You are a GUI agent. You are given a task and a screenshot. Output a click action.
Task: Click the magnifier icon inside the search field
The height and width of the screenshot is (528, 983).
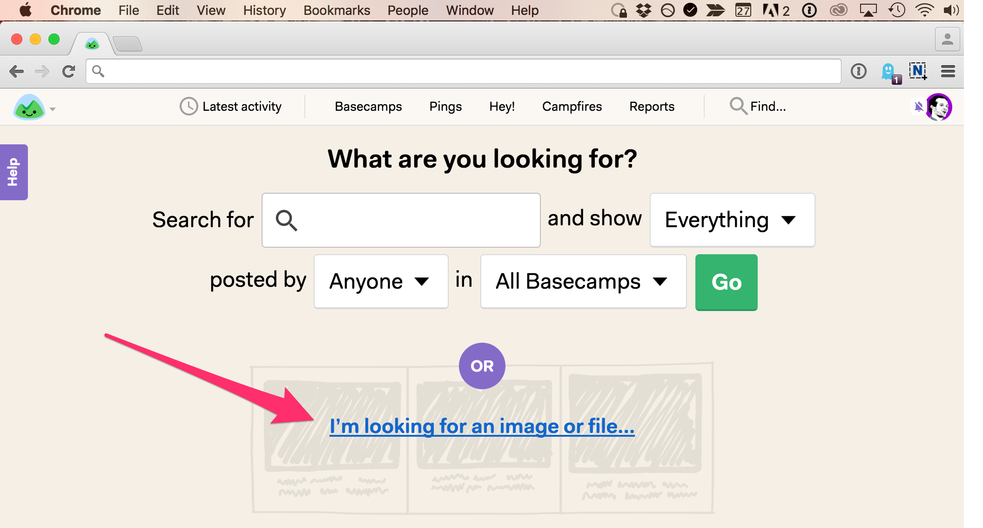[x=286, y=220]
